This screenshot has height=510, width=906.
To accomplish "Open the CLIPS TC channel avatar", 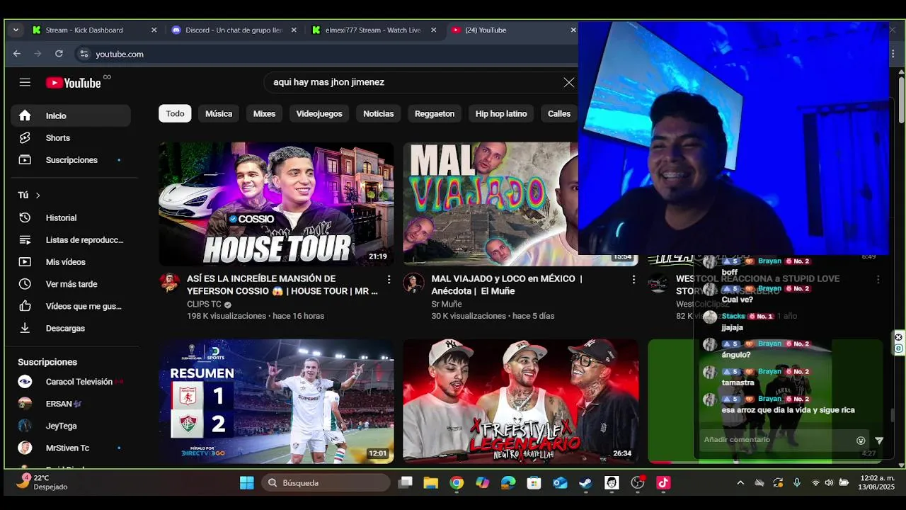I will [169, 283].
